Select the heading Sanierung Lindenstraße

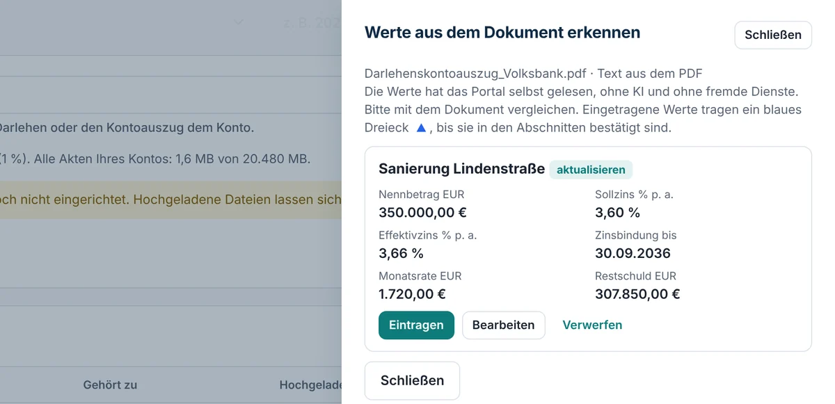(461, 169)
